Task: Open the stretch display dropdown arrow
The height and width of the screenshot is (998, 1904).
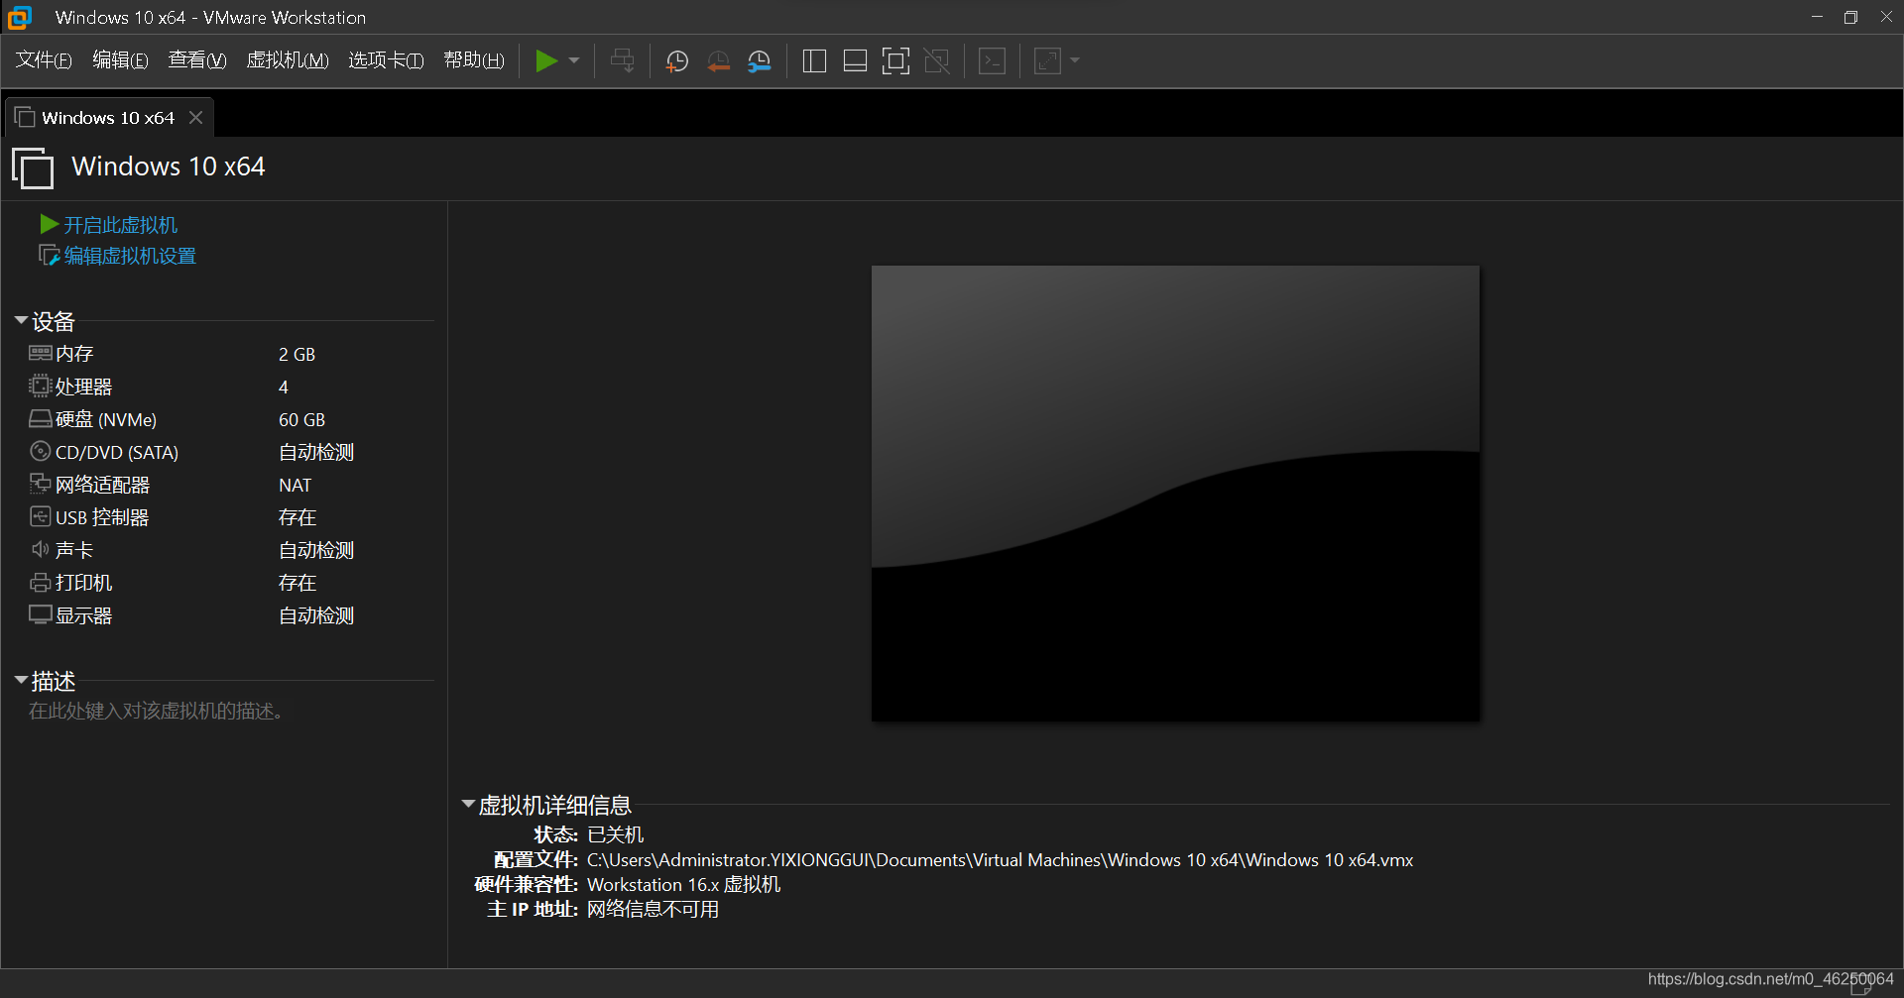Action: [1075, 61]
